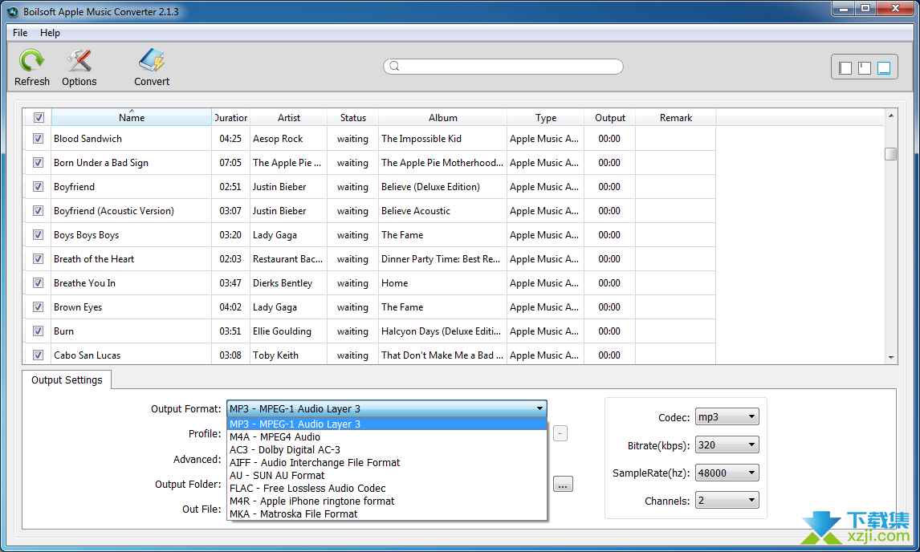Open the SampleRate(hz) dropdown

[727, 473]
